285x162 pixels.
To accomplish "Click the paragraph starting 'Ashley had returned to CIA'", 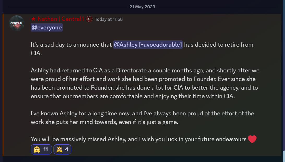I will 145,83.
